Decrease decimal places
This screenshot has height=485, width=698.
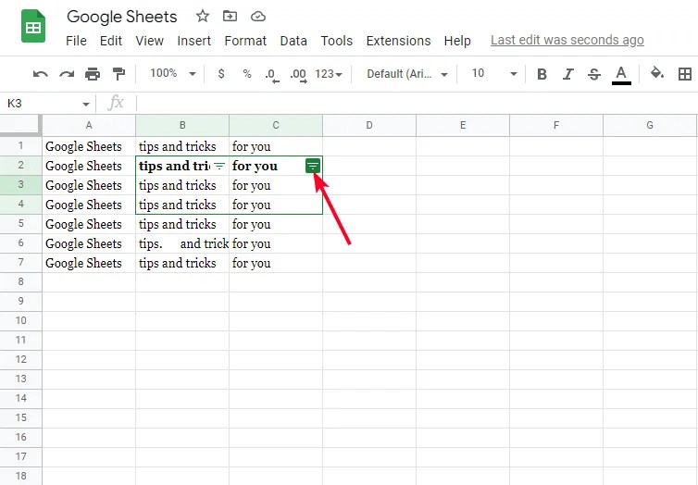tap(271, 74)
